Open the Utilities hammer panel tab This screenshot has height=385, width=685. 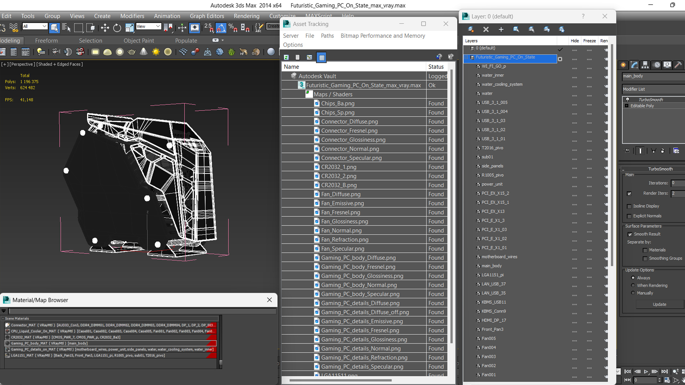click(x=678, y=65)
